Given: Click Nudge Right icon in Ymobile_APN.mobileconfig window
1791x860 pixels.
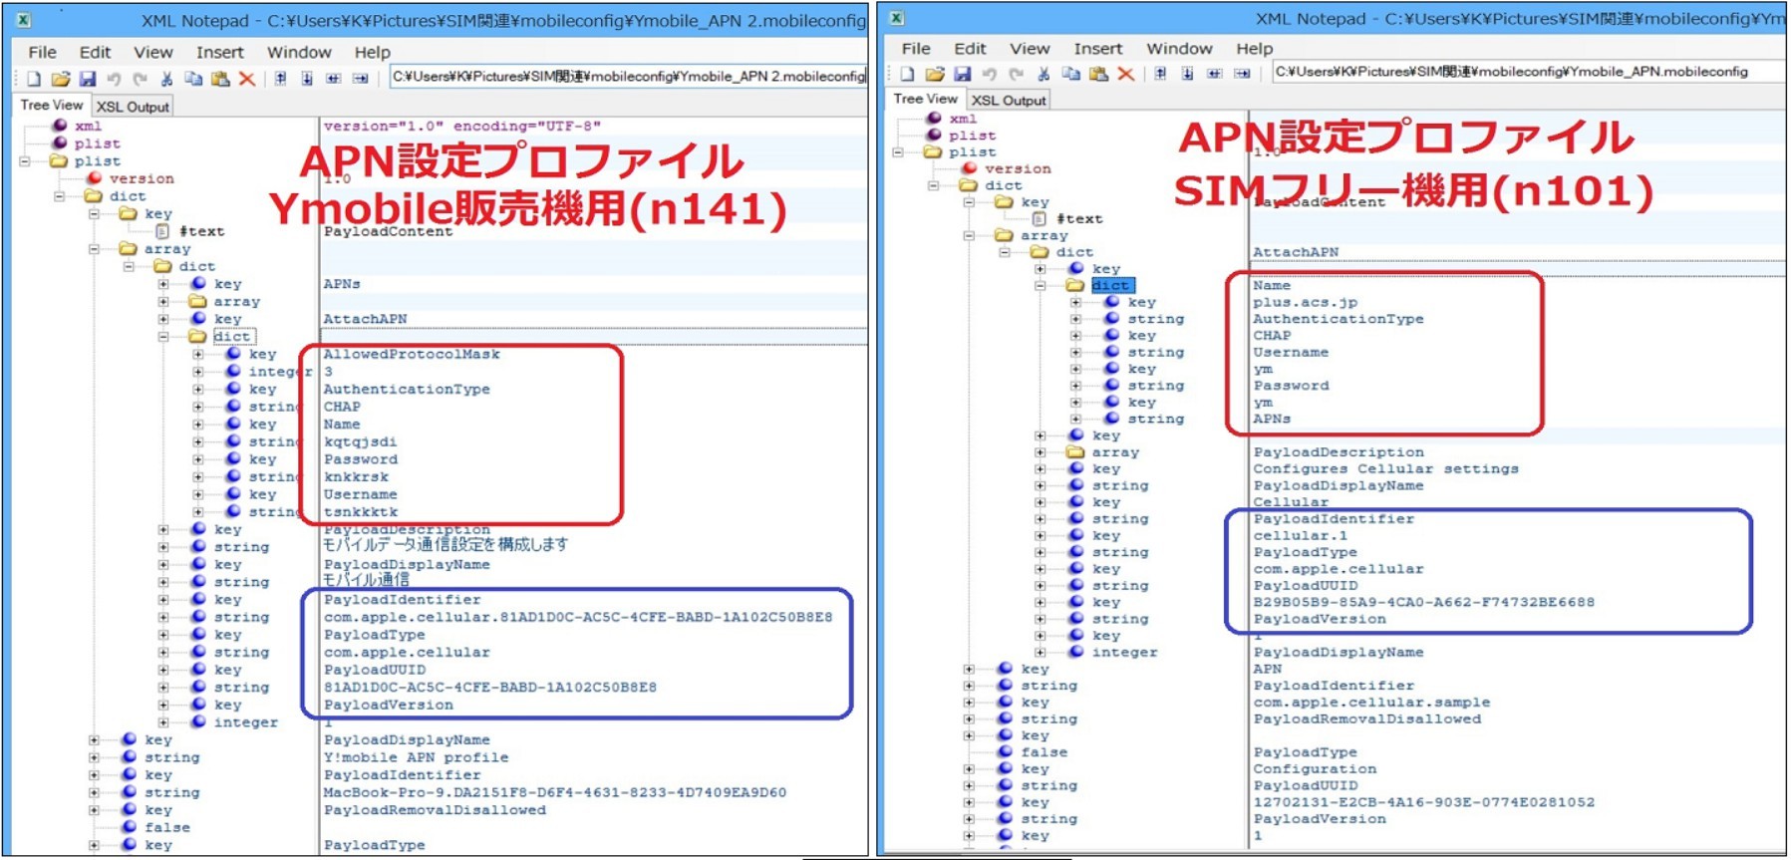Looking at the screenshot, I should [1242, 74].
